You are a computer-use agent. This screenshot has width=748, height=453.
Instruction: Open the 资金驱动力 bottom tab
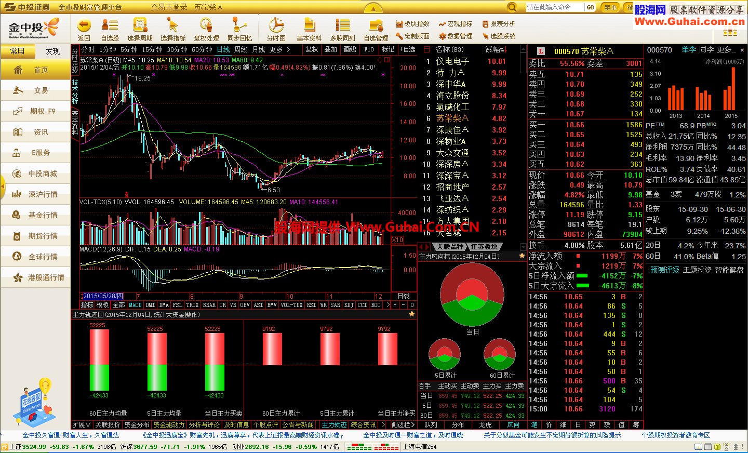169,425
